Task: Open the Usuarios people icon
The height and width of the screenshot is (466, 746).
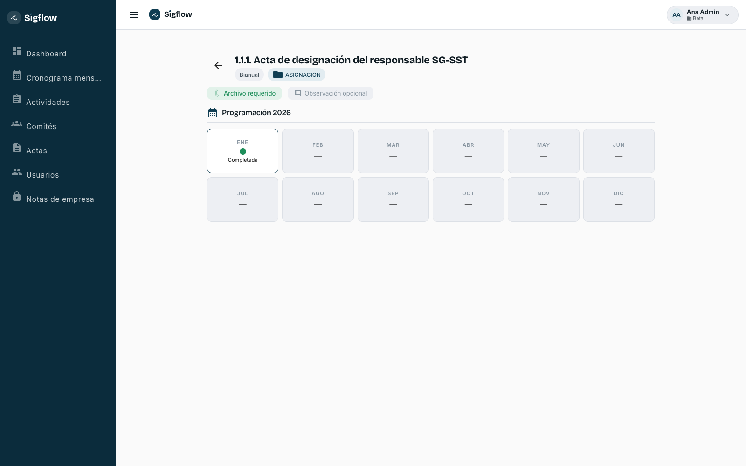Action: point(17,172)
